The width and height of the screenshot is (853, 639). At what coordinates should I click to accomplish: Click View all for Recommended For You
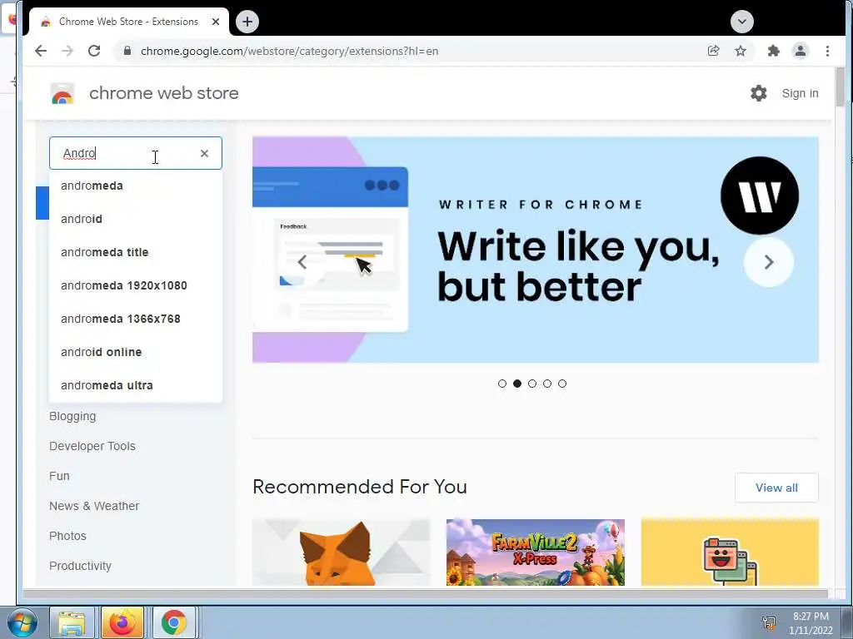(x=776, y=488)
